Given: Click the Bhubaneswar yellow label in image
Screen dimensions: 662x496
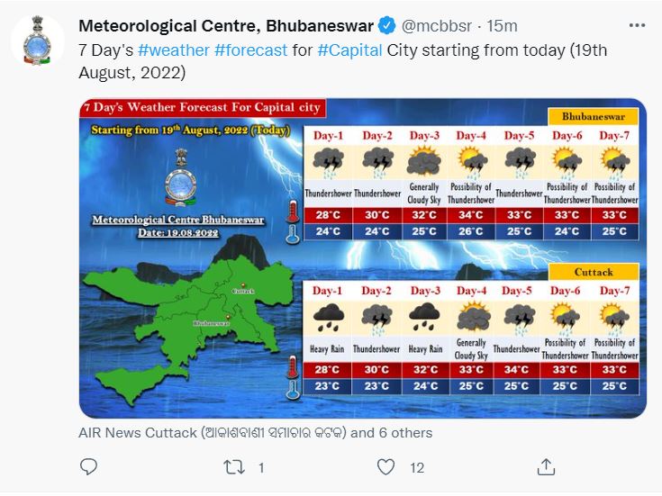Looking at the screenshot, I should 594,116.
